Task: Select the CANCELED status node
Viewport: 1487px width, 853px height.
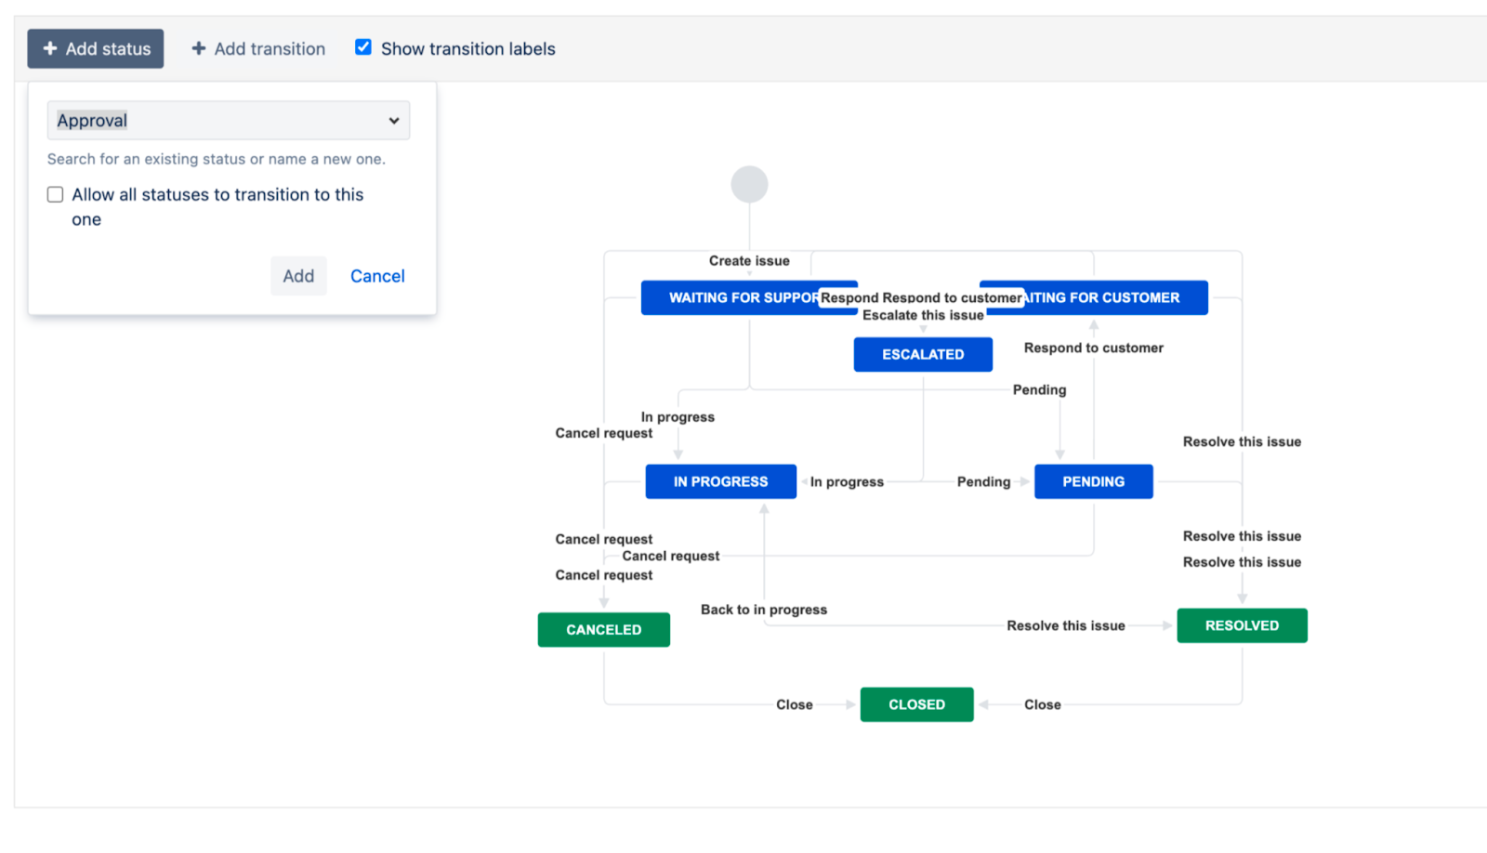Action: [603, 629]
